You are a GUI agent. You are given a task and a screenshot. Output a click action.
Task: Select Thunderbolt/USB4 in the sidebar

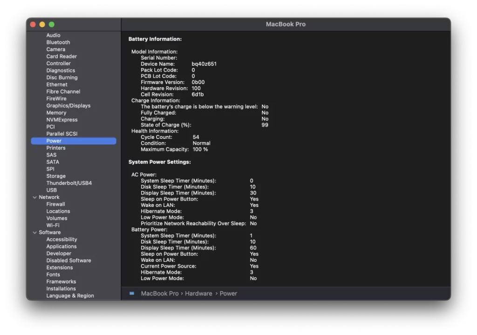[69, 183]
